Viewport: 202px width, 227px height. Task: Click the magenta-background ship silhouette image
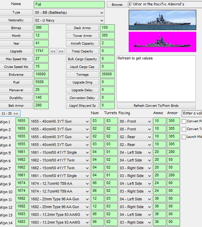coord(162,42)
